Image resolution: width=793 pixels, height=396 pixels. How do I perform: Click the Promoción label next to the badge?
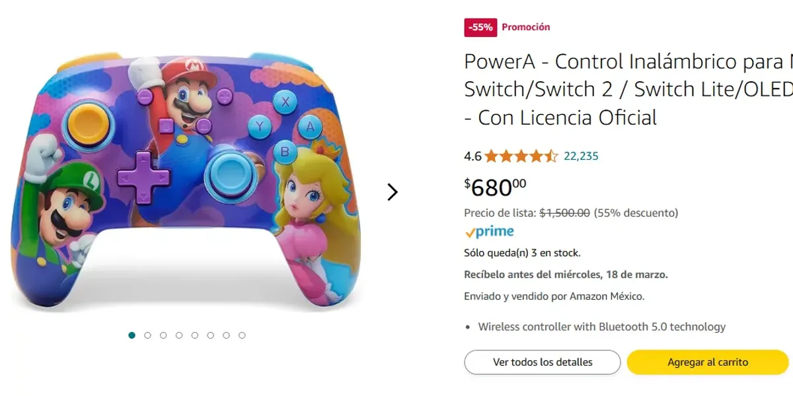(525, 27)
